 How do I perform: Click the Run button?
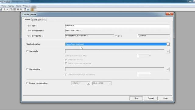click(136, 98)
